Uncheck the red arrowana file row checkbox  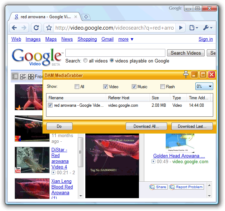tap(50, 105)
